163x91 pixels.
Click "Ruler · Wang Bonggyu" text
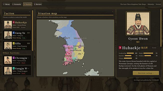tap(20, 71)
